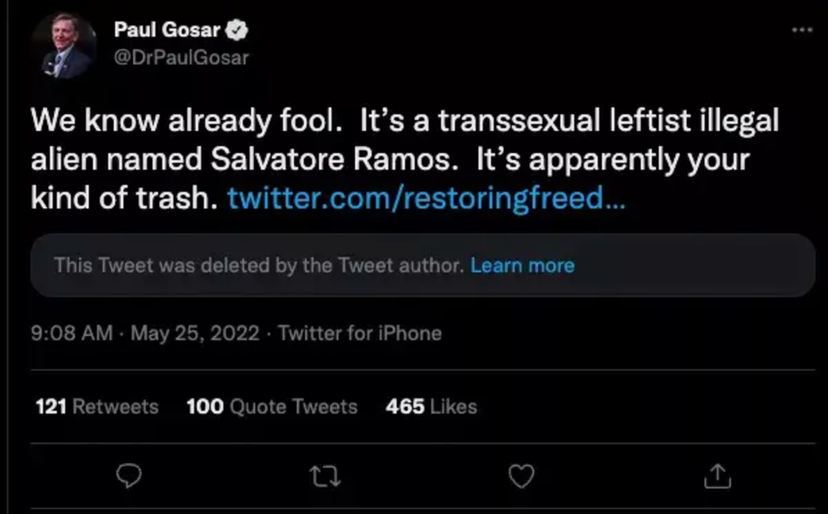The width and height of the screenshot is (828, 514).
Task: Click the Paul Gosar display name
Action: coord(167,31)
